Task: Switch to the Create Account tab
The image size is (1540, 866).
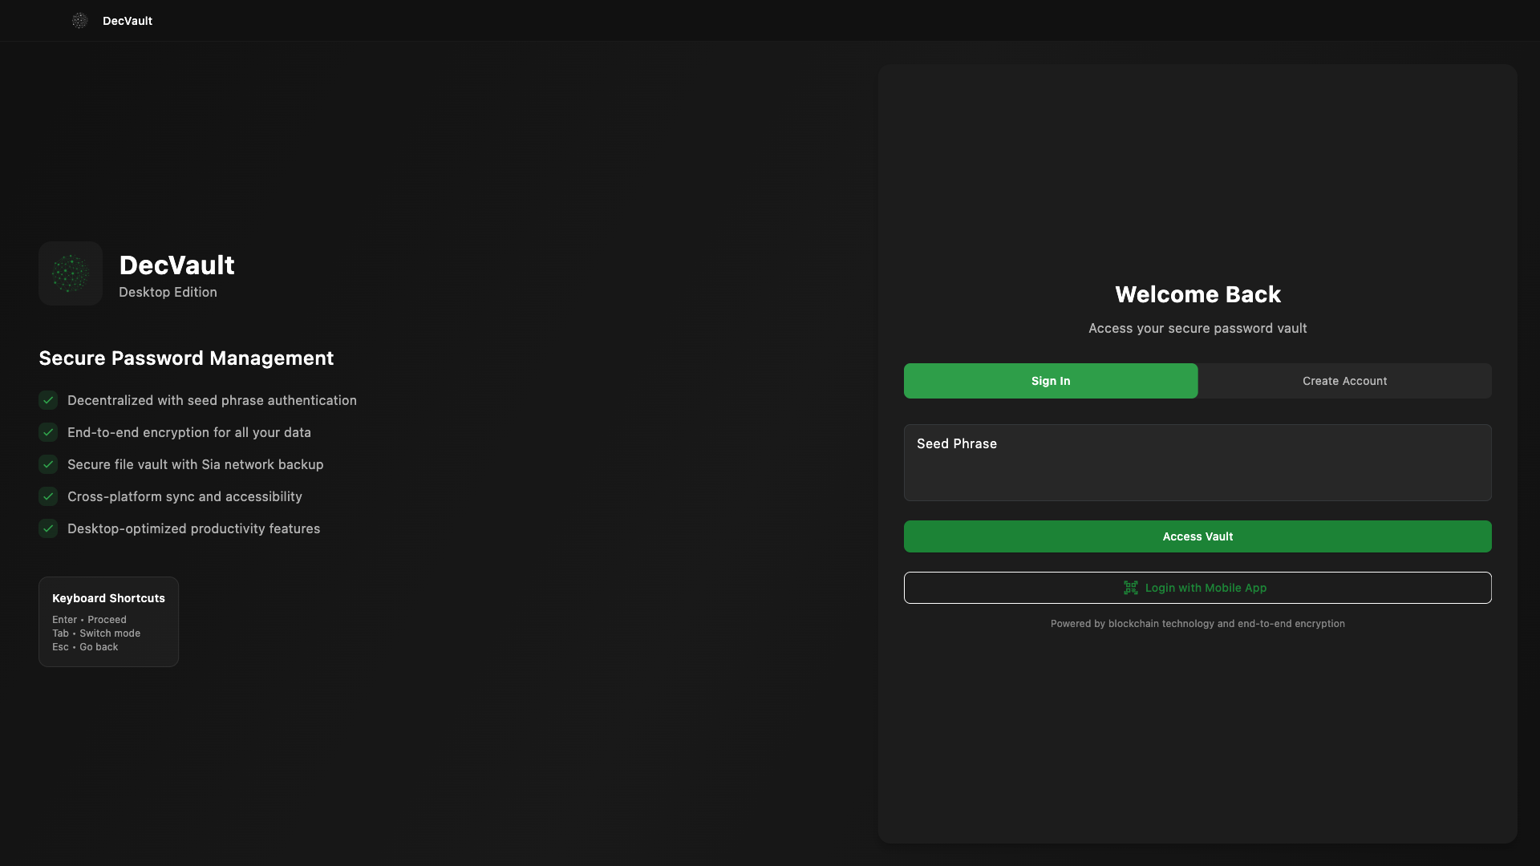Action: pyautogui.click(x=1345, y=381)
